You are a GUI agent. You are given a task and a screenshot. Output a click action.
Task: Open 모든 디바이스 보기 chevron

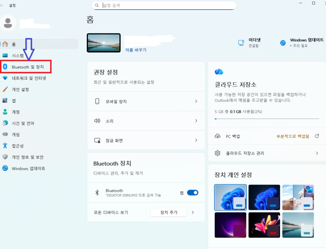click(x=193, y=212)
